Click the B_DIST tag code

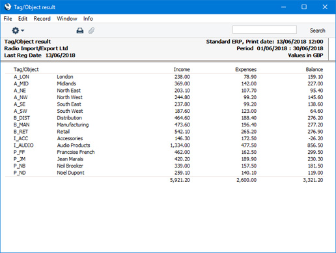pyautogui.click(x=21, y=118)
